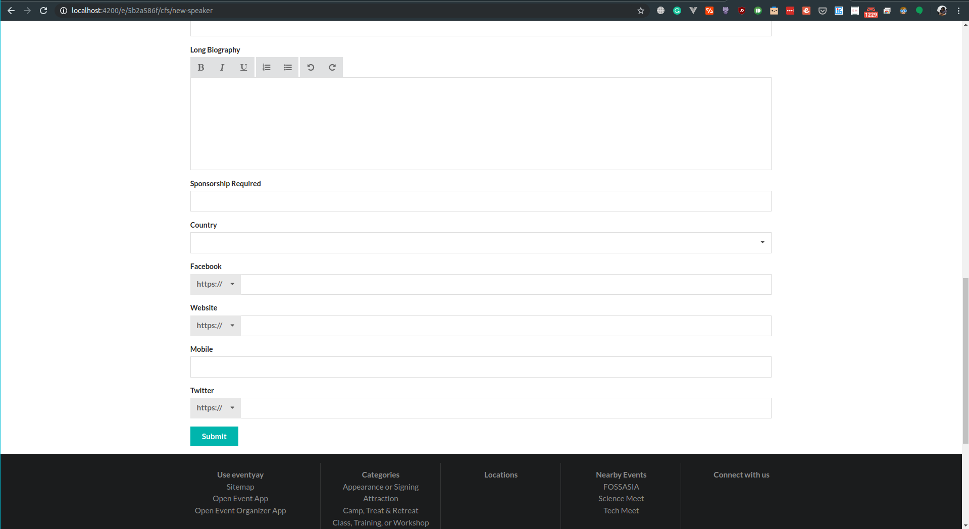
Task: Open the Open Event Organizer App link
Action: coord(240,510)
